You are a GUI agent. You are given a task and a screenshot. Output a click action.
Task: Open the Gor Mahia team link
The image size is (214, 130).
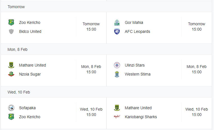pos(134,22)
